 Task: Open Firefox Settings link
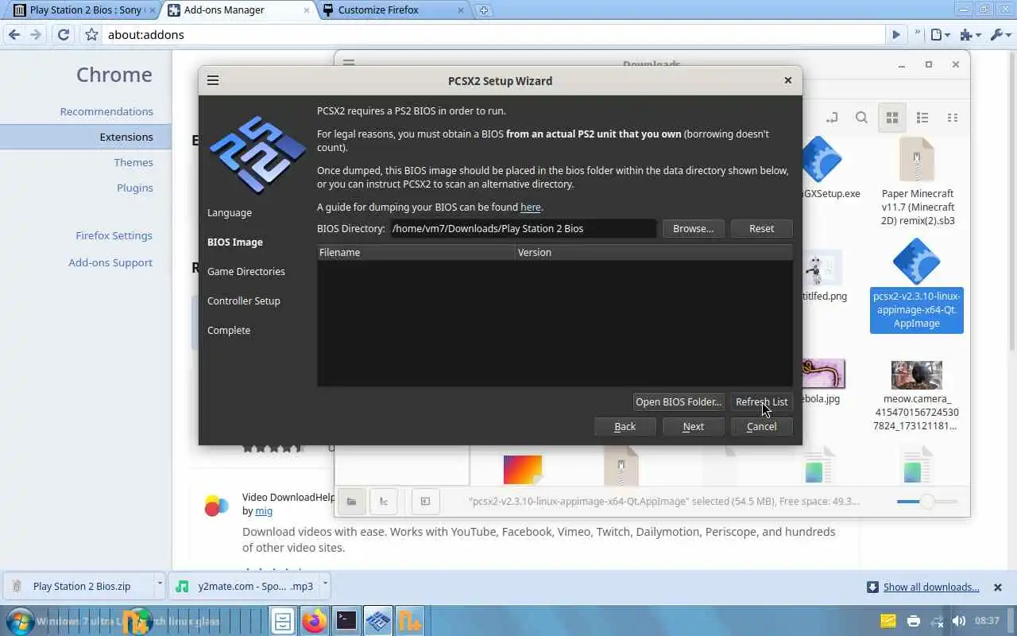click(114, 235)
